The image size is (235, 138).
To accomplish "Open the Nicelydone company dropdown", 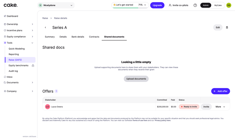I will click(x=56, y=5).
